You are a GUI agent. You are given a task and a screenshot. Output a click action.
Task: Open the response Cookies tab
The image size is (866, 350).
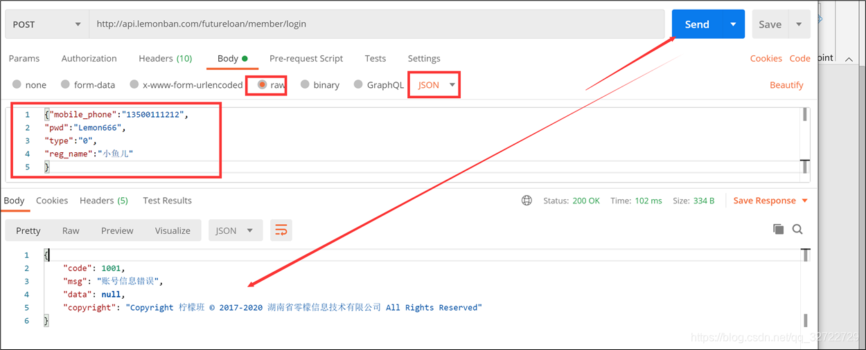click(x=52, y=201)
